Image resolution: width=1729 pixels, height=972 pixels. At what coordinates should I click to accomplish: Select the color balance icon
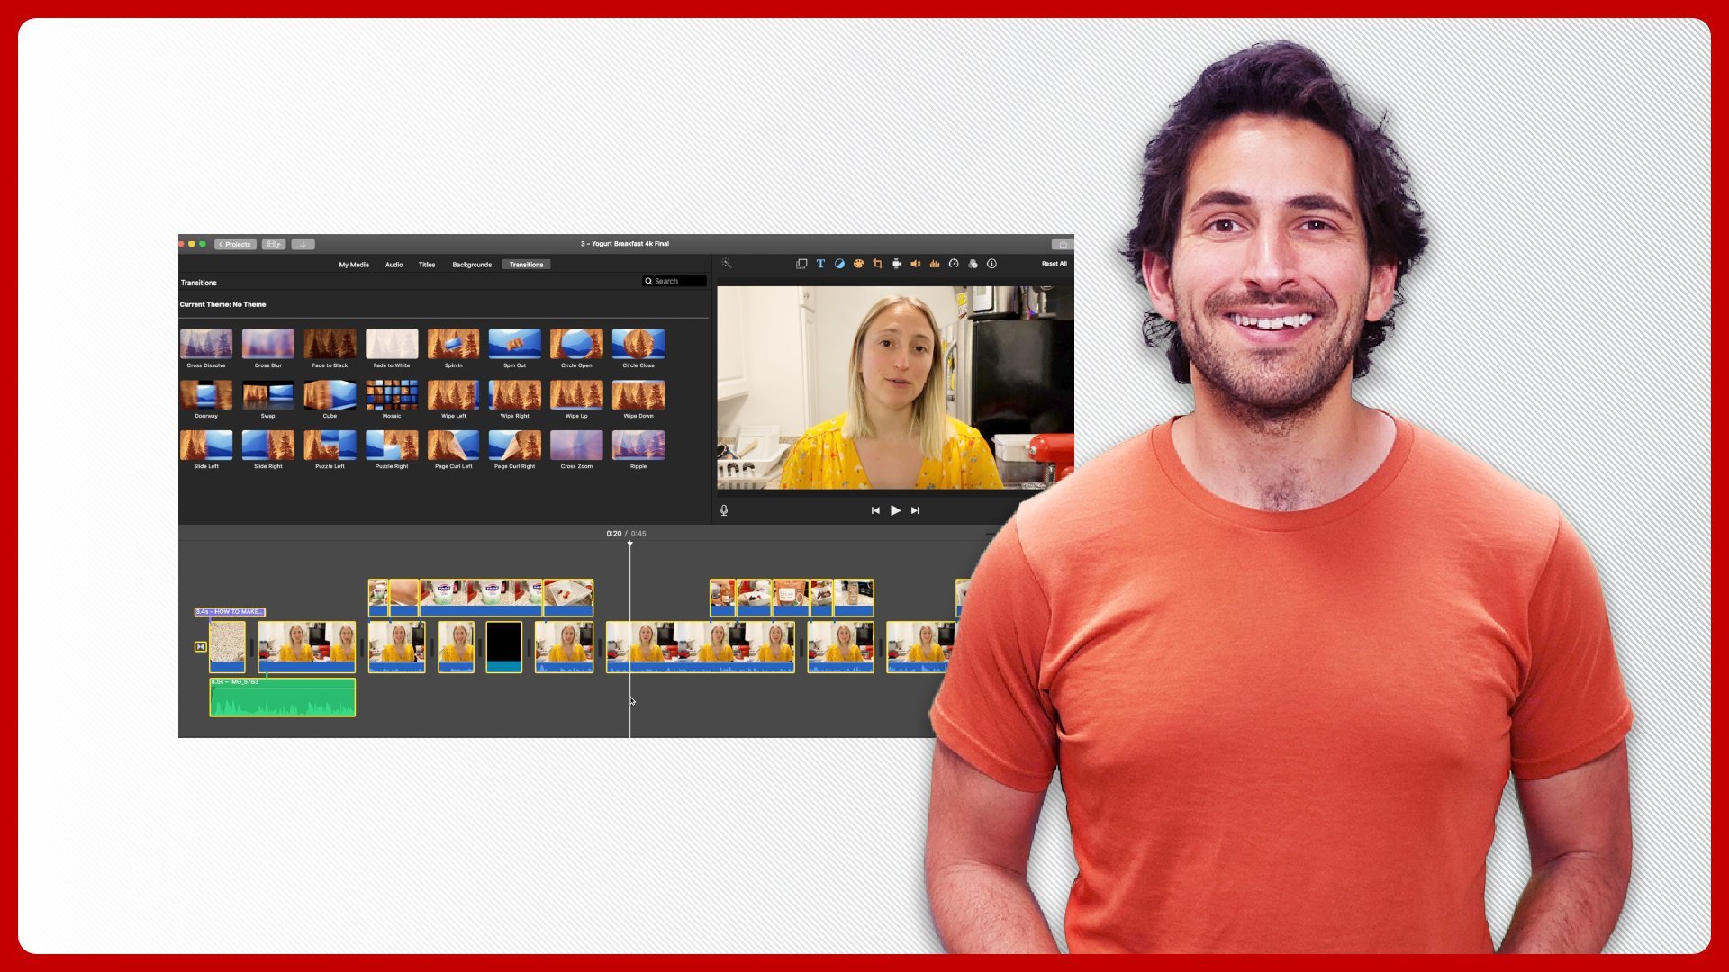tap(839, 264)
